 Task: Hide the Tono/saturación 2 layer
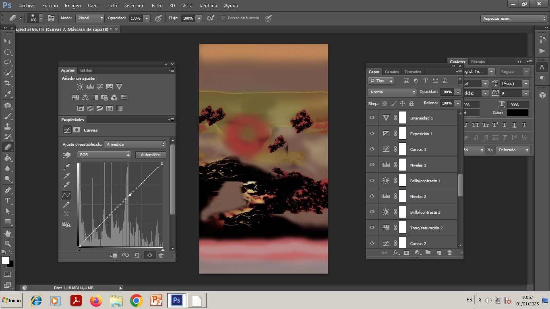coord(372,228)
